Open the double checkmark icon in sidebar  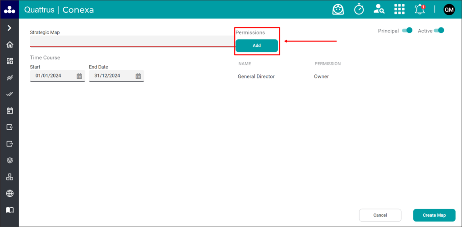point(10,94)
